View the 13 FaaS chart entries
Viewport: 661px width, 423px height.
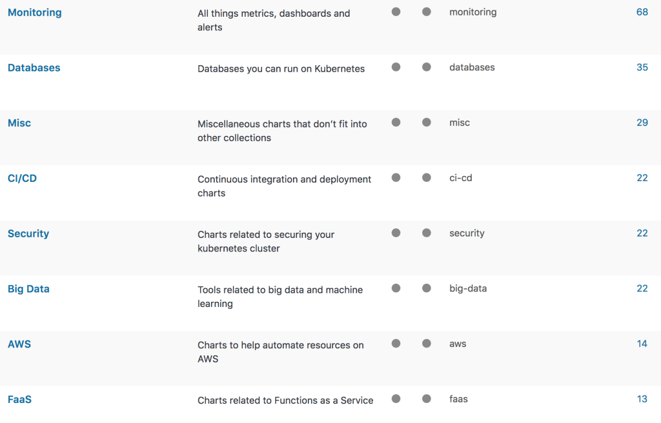point(642,399)
